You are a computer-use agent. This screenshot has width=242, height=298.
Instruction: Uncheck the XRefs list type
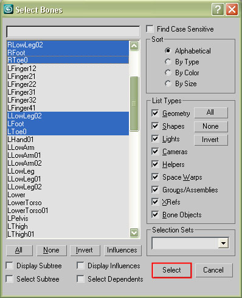click(x=155, y=201)
